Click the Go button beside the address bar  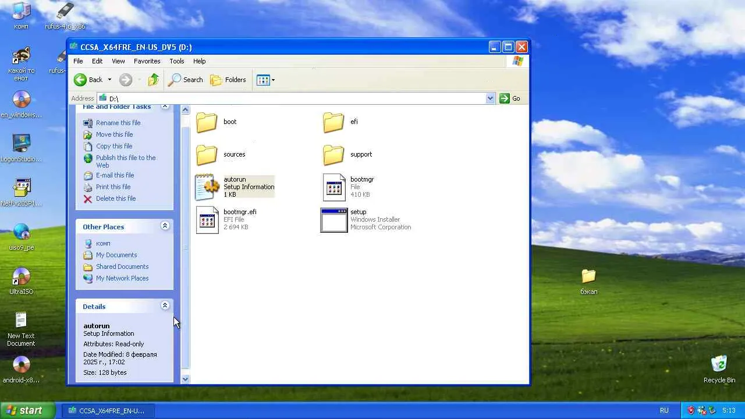pyautogui.click(x=510, y=98)
